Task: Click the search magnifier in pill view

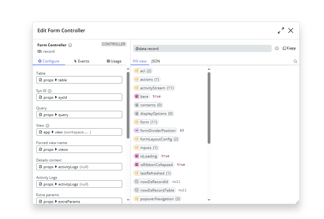Action: pyautogui.click(x=295, y=61)
